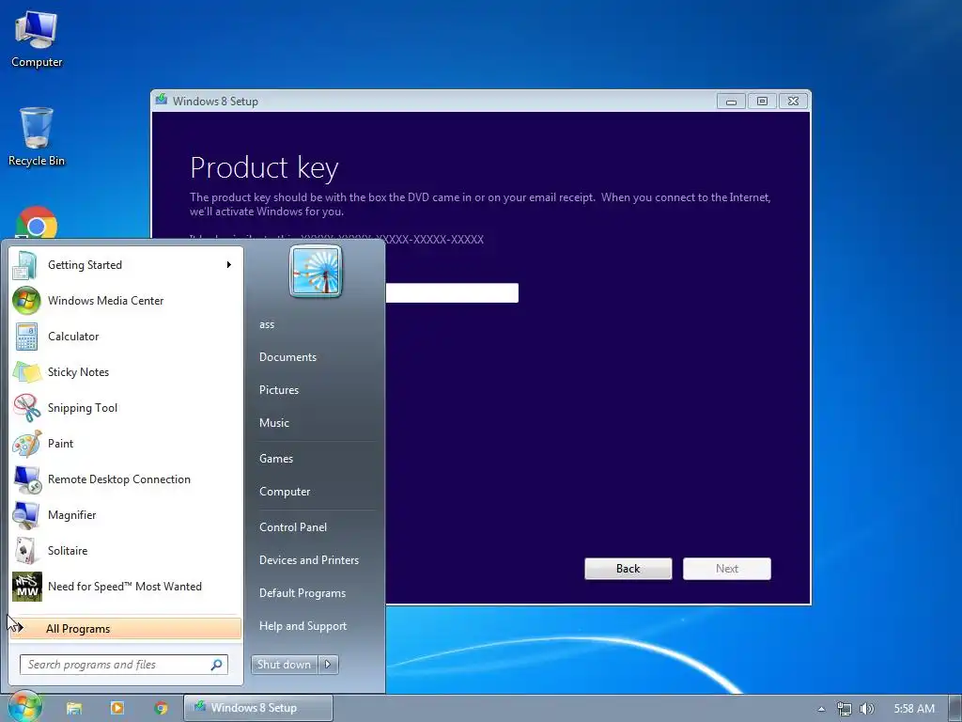The image size is (962, 722).
Task: Click the Magnifier icon in Start menu
Action: coord(26,515)
